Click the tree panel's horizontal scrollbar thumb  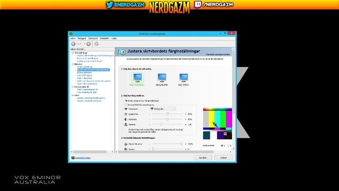tap(90, 152)
